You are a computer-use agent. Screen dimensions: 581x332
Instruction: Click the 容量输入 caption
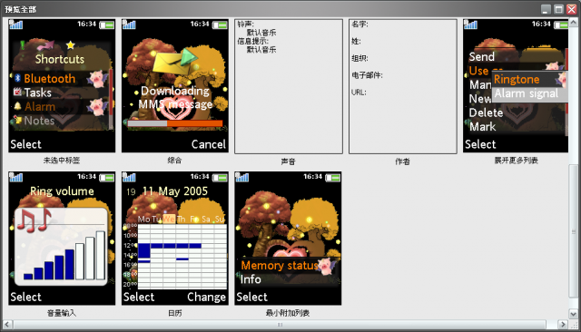(62, 313)
